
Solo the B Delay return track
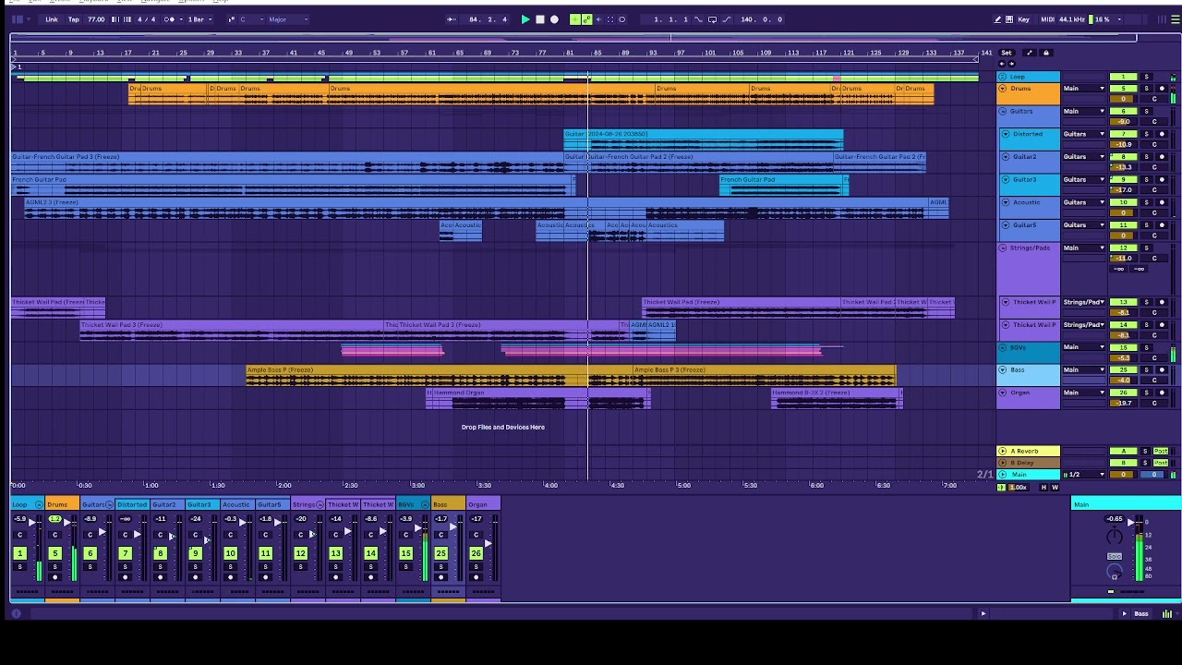click(1146, 462)
